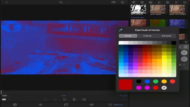Add current color with the plus button
The image size is (190, 107).
point(164,88)
